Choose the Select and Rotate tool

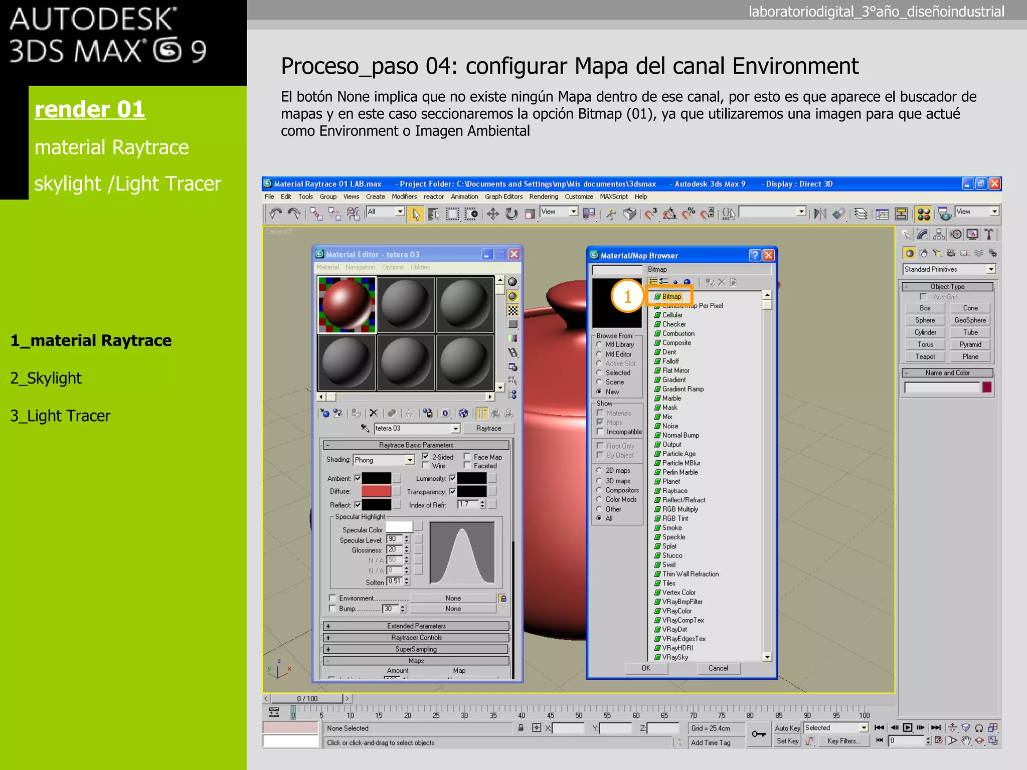[511, 214]
